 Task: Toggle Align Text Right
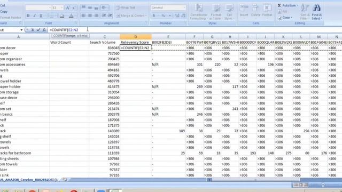[96, 15]
